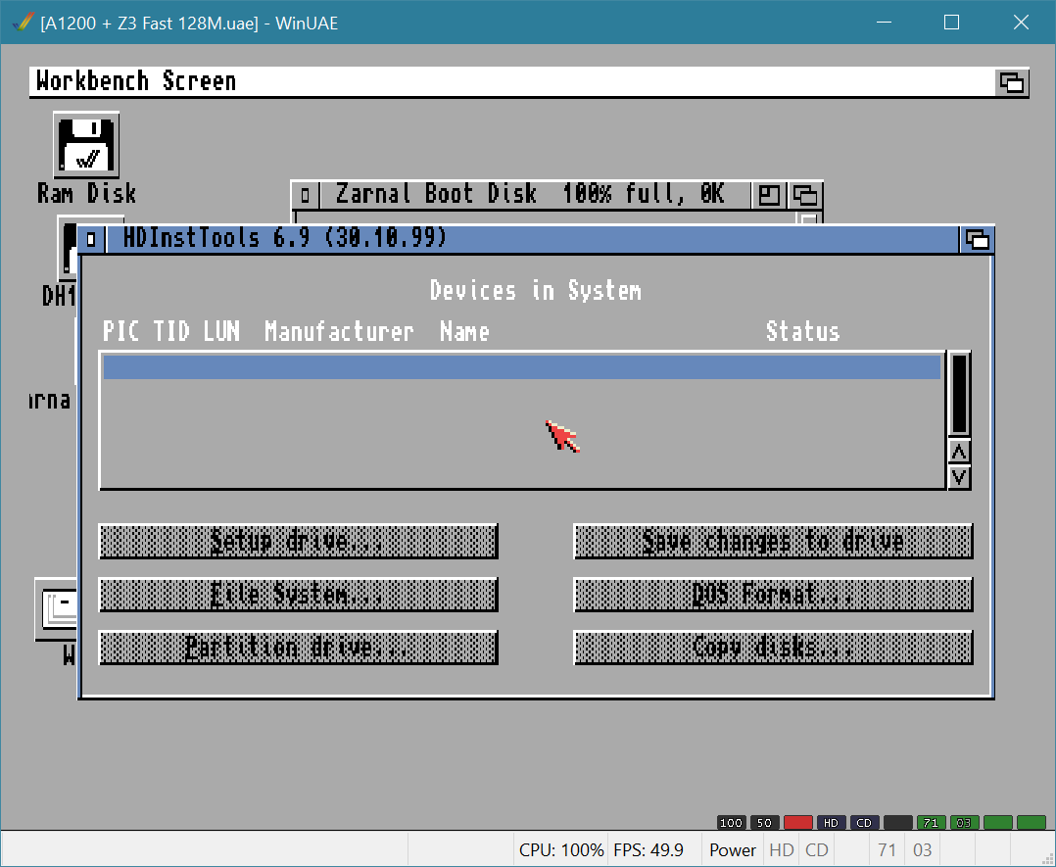The width and height of the screenshot is (1056, 867).
Task: Click the Workbench Screen depth gadget
Action: click(x=1012, y=83)
